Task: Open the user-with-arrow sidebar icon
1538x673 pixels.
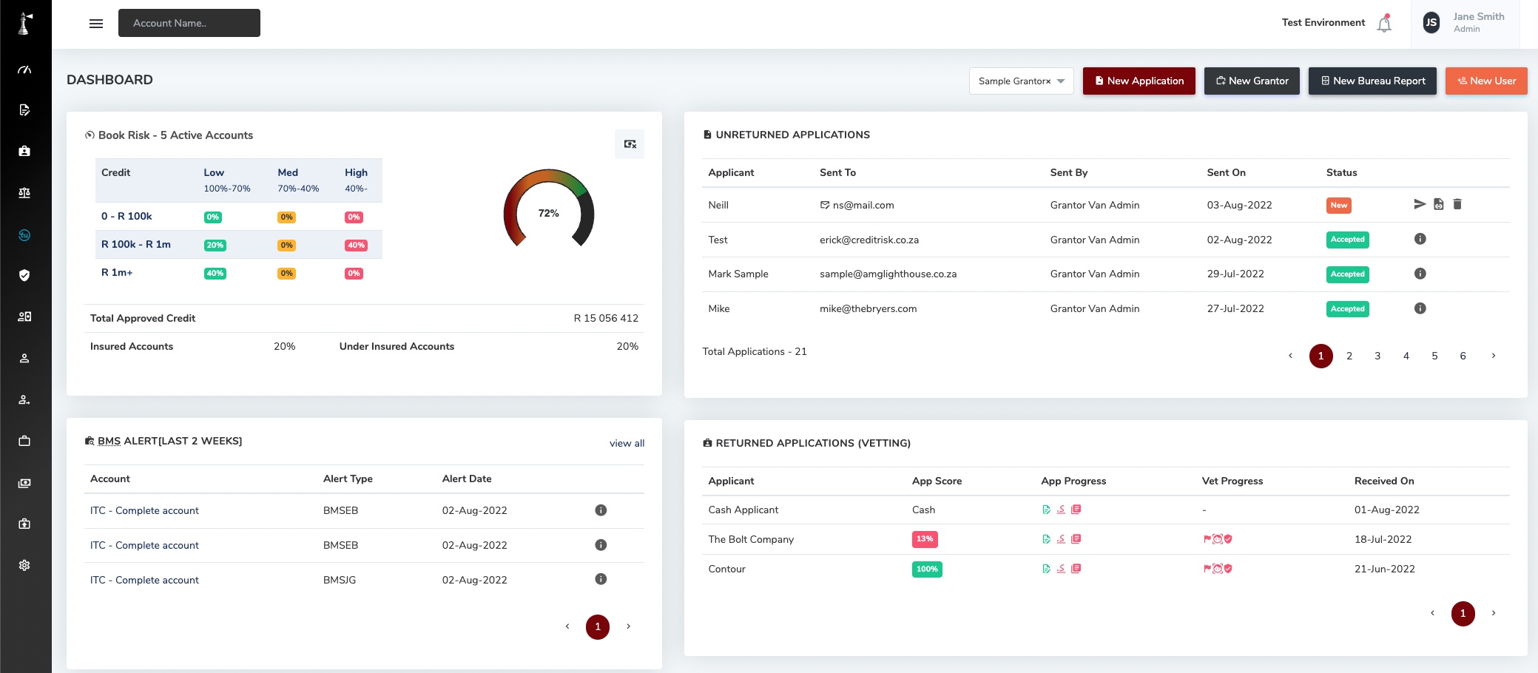Action: click(24, 399)
